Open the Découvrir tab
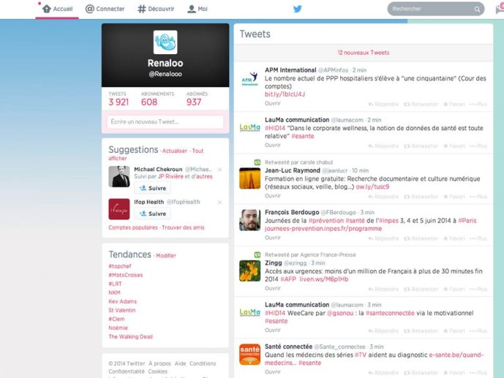504x378 pixels. coord(156,9)
